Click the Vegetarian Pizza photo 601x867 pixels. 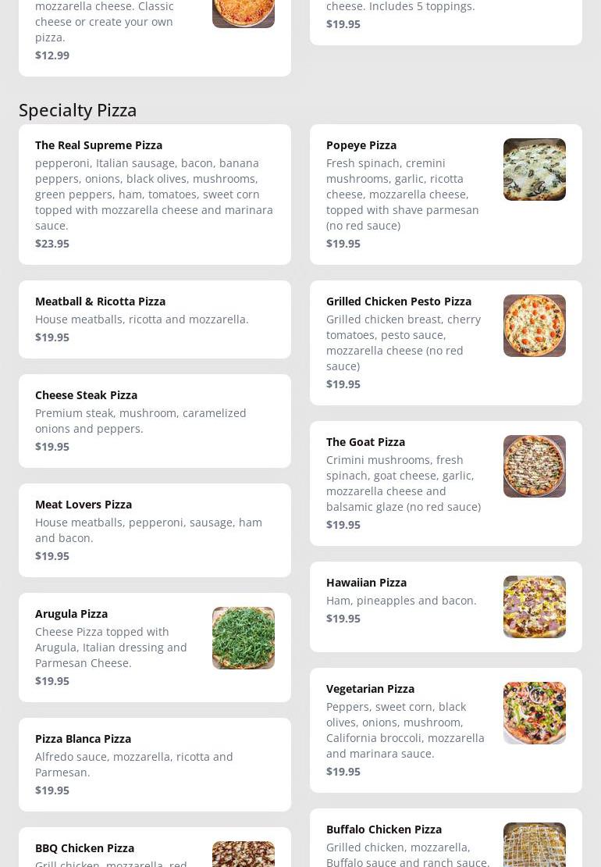pos(534,713)
